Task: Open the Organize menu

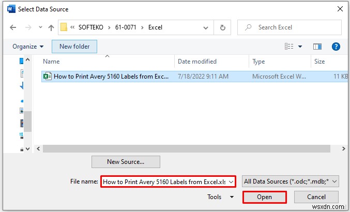Action: (28, 47)
